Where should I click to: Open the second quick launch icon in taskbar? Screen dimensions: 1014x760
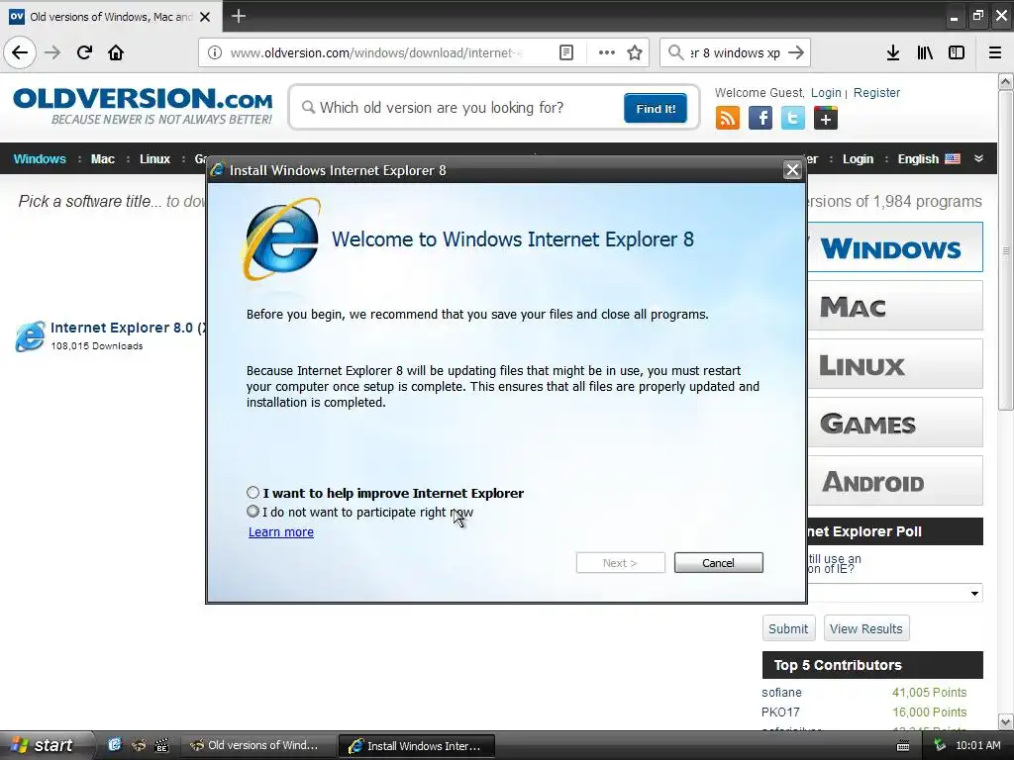point(138,745)
